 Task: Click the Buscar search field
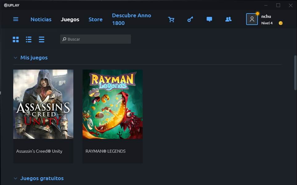point(96,39)
